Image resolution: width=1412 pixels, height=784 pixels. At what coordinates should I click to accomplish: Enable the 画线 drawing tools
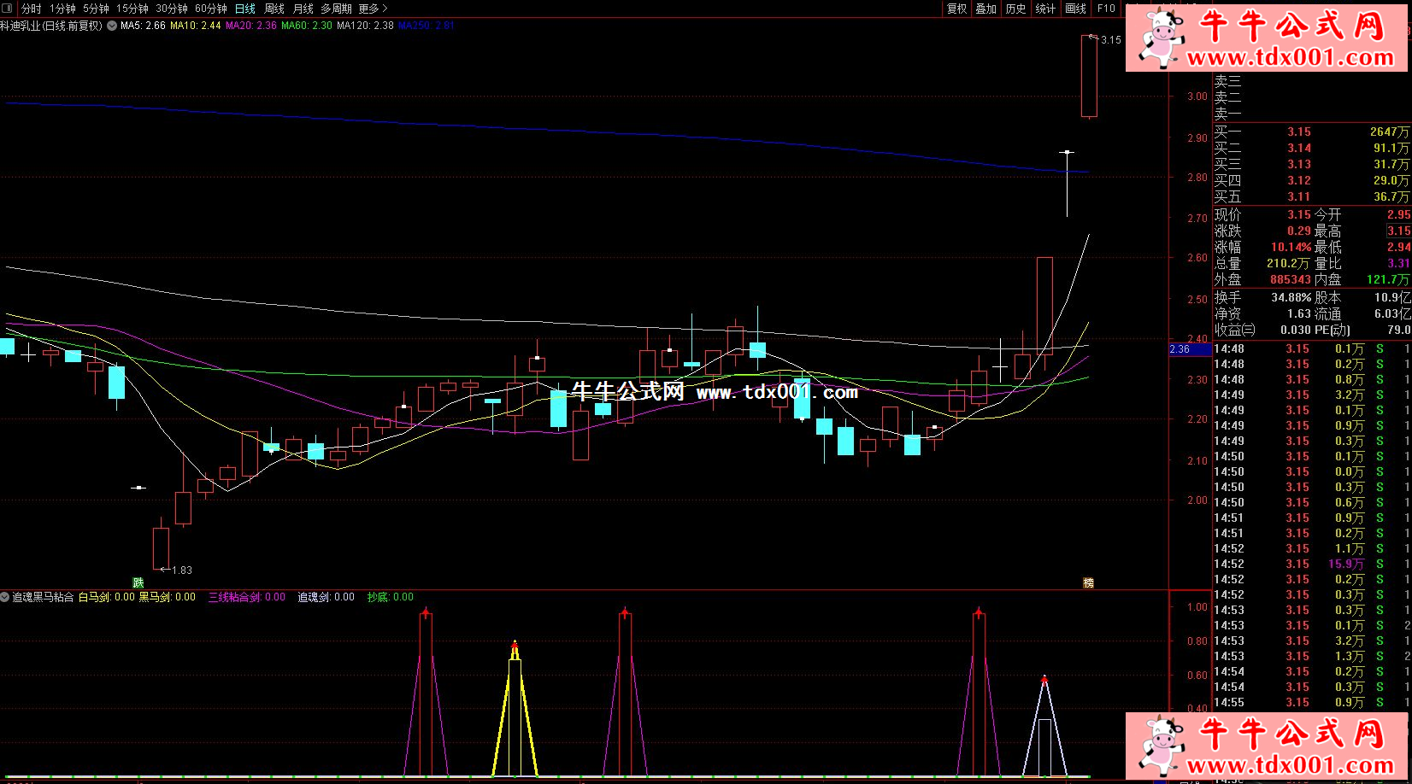point(1075,9)
